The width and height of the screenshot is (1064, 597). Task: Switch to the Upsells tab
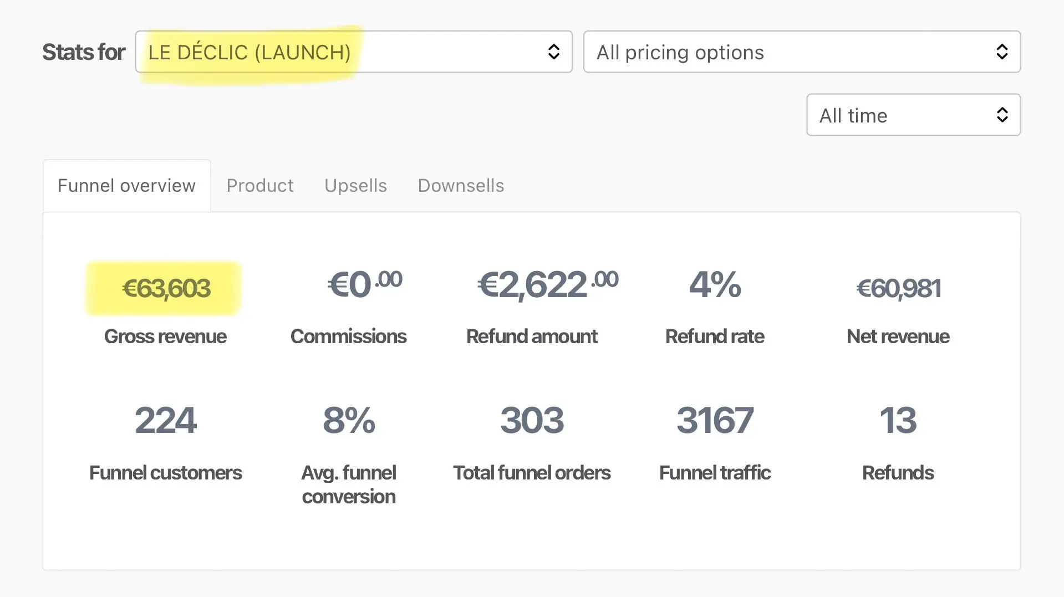tap(355, 186)
